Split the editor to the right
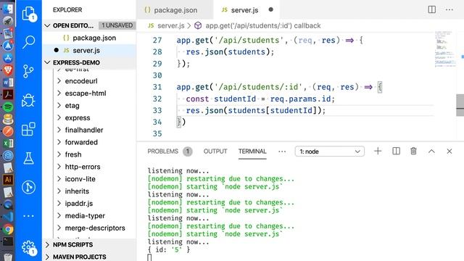 432,9
